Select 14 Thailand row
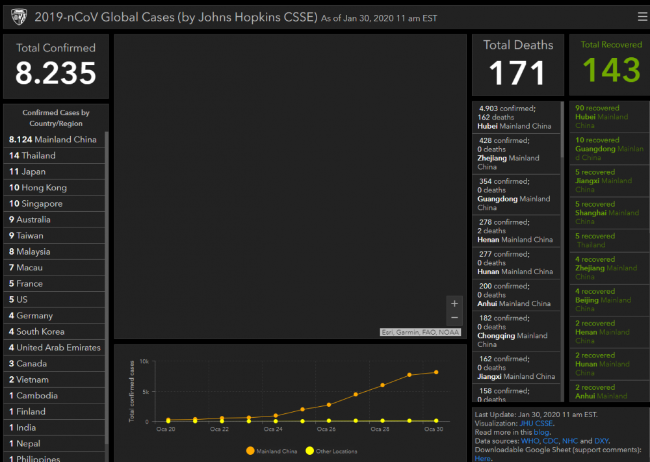The height and width of the screenshot is (462, 650). click(x=54, y=155)
